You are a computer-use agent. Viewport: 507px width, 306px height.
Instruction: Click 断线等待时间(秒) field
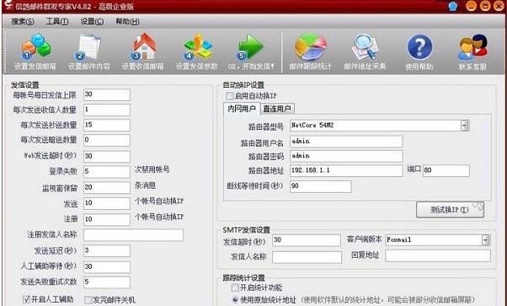click(320, 186)
